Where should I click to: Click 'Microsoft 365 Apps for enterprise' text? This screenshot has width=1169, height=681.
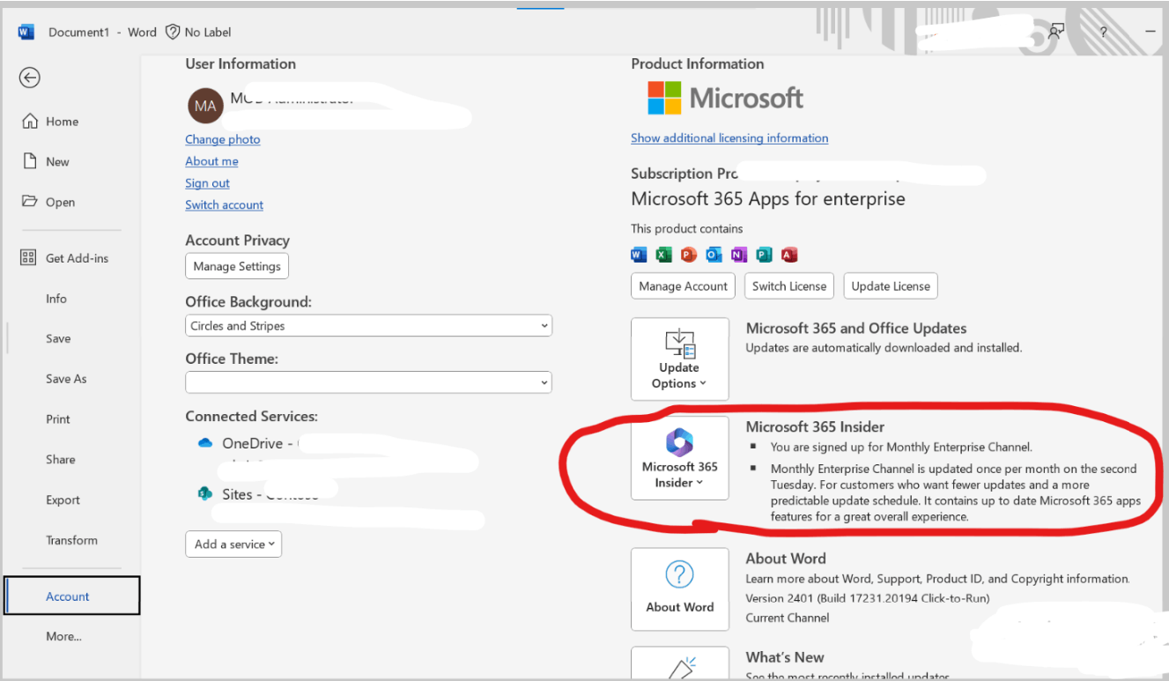pyautogui.click(x=768, y=199)
